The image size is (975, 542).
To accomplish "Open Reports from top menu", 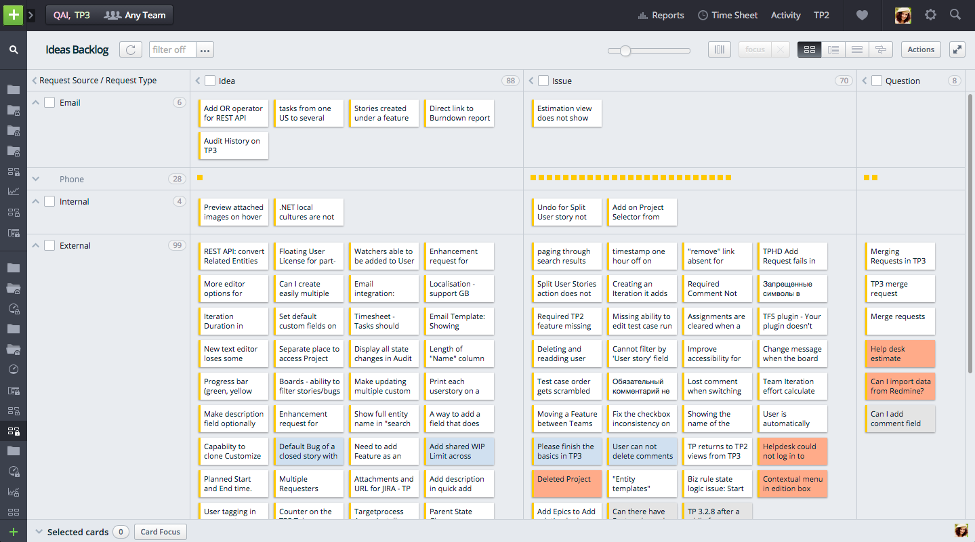I will point(661,15).
